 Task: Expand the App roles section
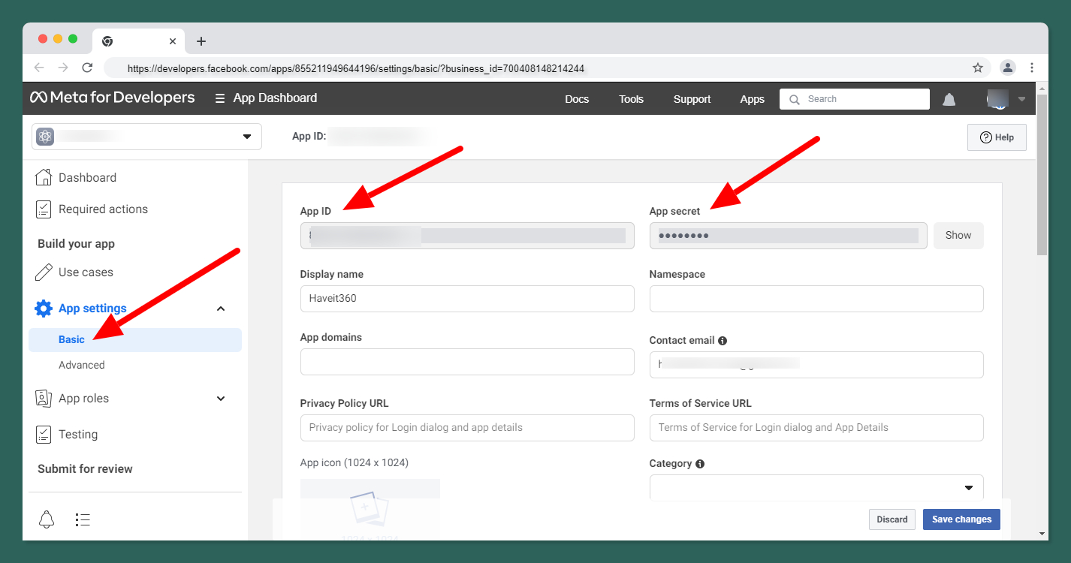point(221,399)
